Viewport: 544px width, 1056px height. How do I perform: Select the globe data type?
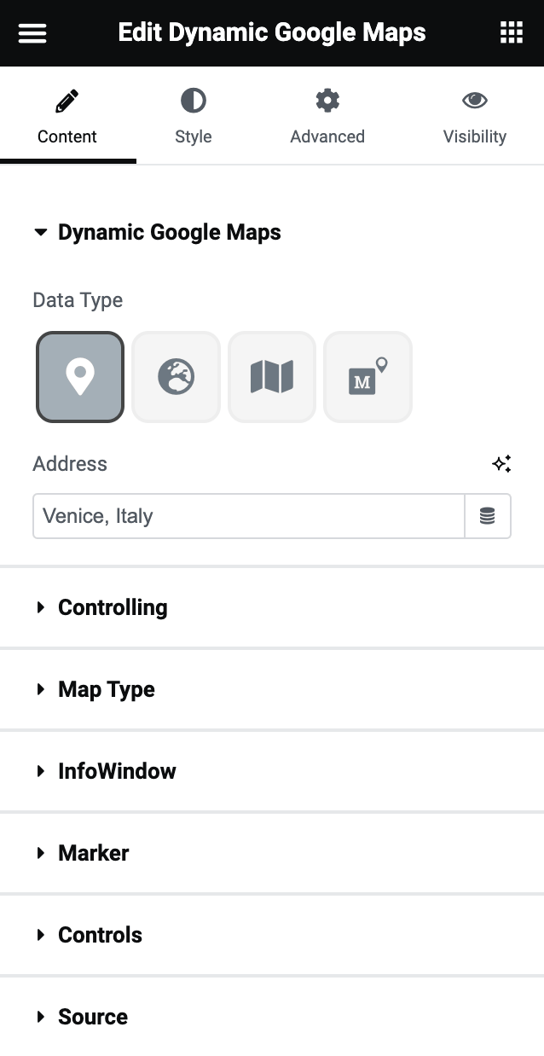(176, 376)
